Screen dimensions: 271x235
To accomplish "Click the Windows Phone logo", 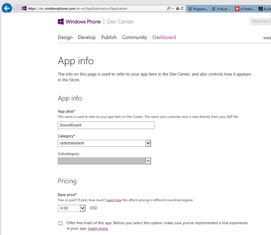I will click(x=79, y=22).
